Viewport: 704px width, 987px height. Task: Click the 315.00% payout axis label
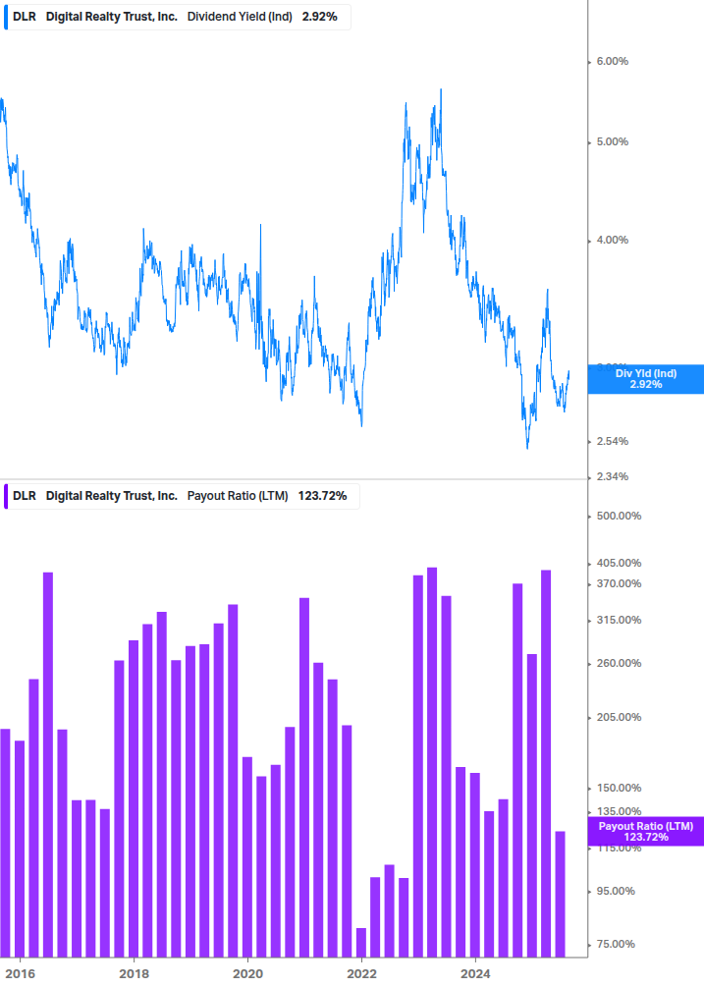pos(619,621)
